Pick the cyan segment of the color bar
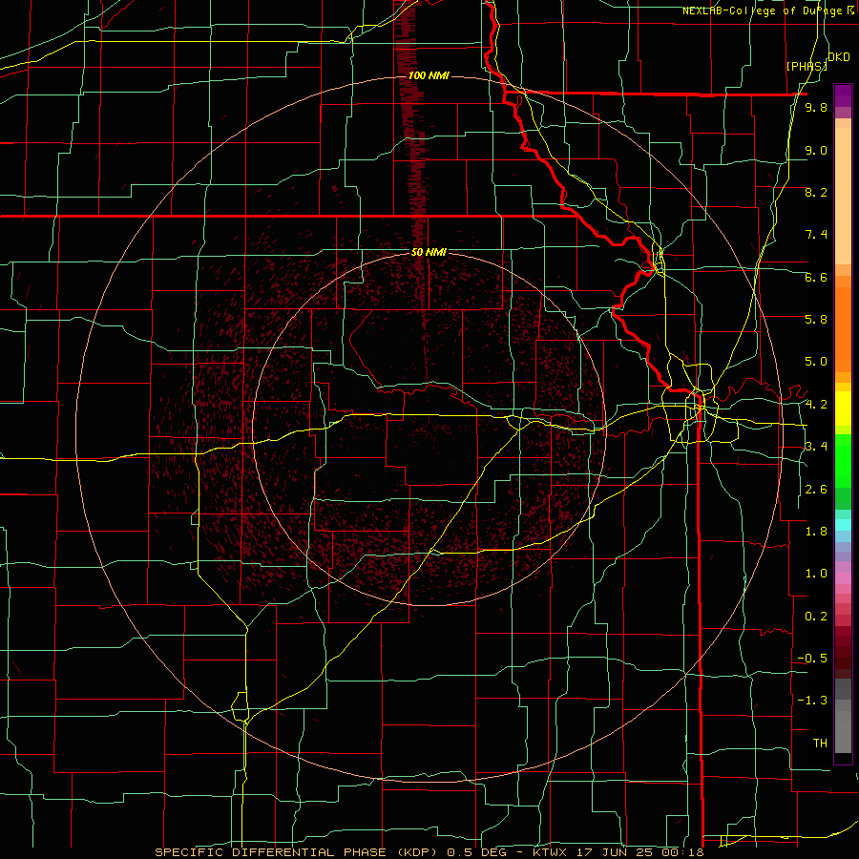859x859 pixels. pos(843,525)
